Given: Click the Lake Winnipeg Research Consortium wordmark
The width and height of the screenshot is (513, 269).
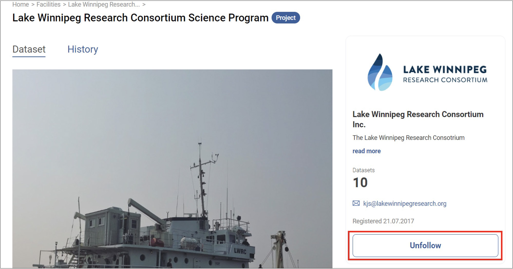Looking at the screenshot, I should (445, 74).
